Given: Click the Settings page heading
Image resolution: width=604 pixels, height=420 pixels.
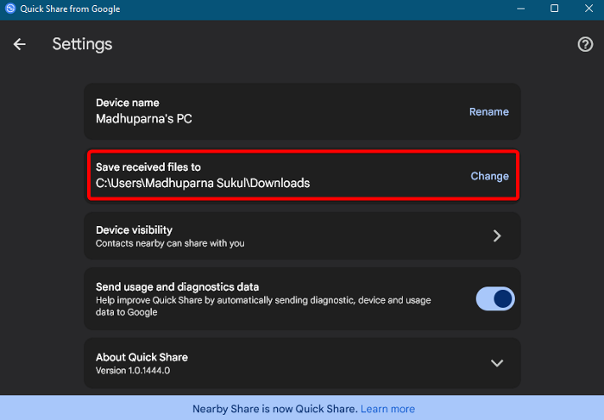Looking at the screenshot, I should point(82,44).
